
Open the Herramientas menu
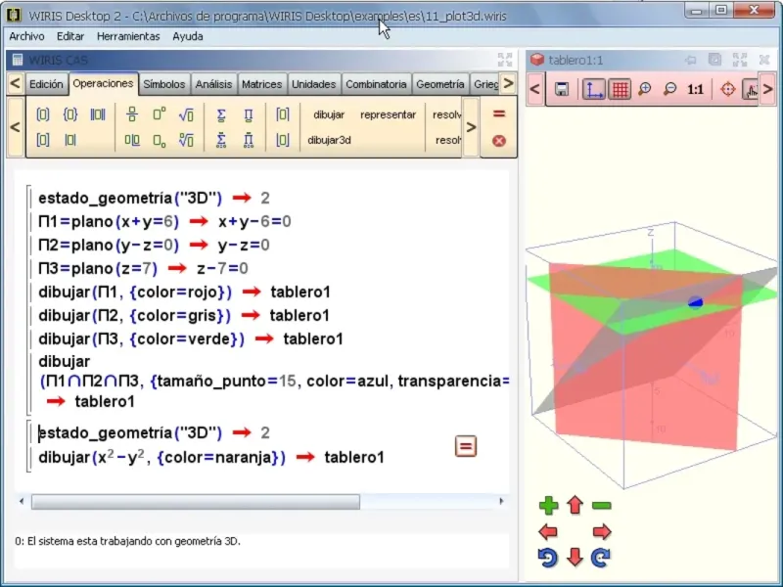coord(128,36)
